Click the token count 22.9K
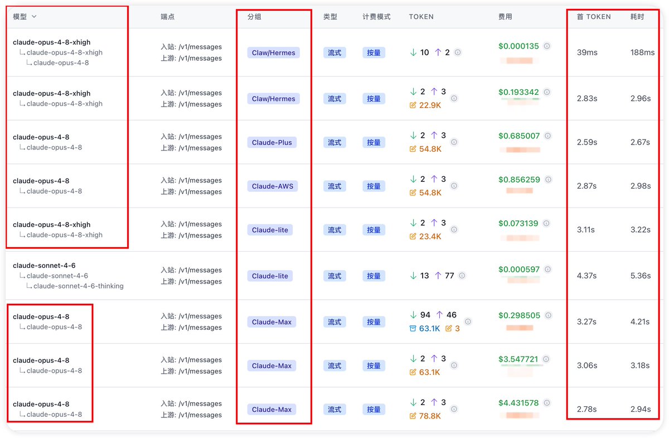Screen dimensions: 669x438 point(430,105)
